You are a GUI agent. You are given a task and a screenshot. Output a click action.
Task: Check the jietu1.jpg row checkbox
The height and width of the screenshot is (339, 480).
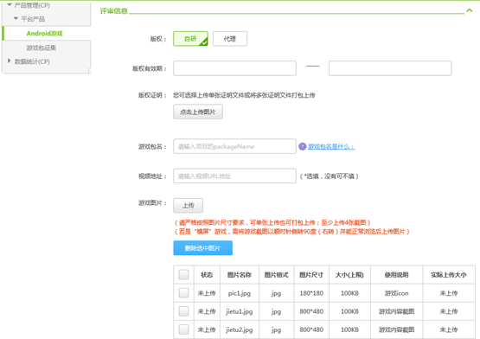(183, 311)
